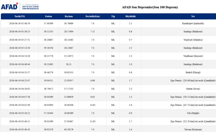Select date cell 2026-06-30 05:48:59
Screen dimensions: 216x132
pyautogui.click(x=19, y=23)
